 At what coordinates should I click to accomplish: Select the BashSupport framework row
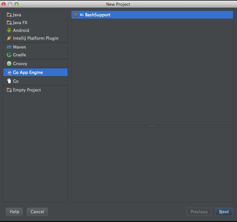coord(152,15)
